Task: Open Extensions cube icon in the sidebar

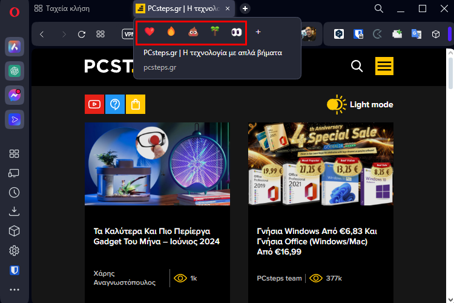Action: click(x=14, y=231)
